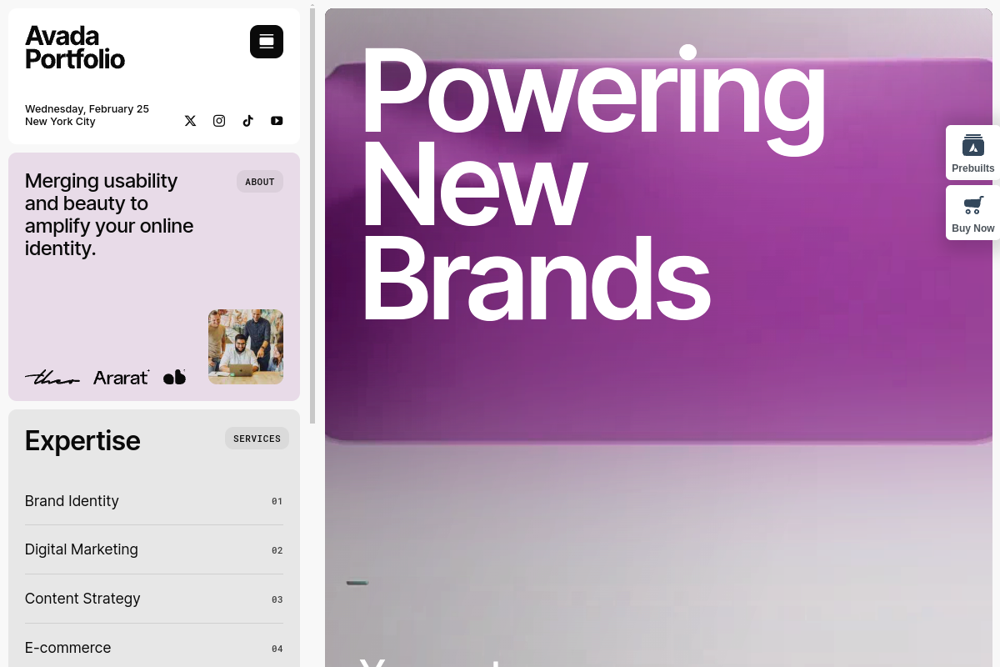1000x667 pixels.
Task: Open the YouTube channel icon
Action: 277,121
